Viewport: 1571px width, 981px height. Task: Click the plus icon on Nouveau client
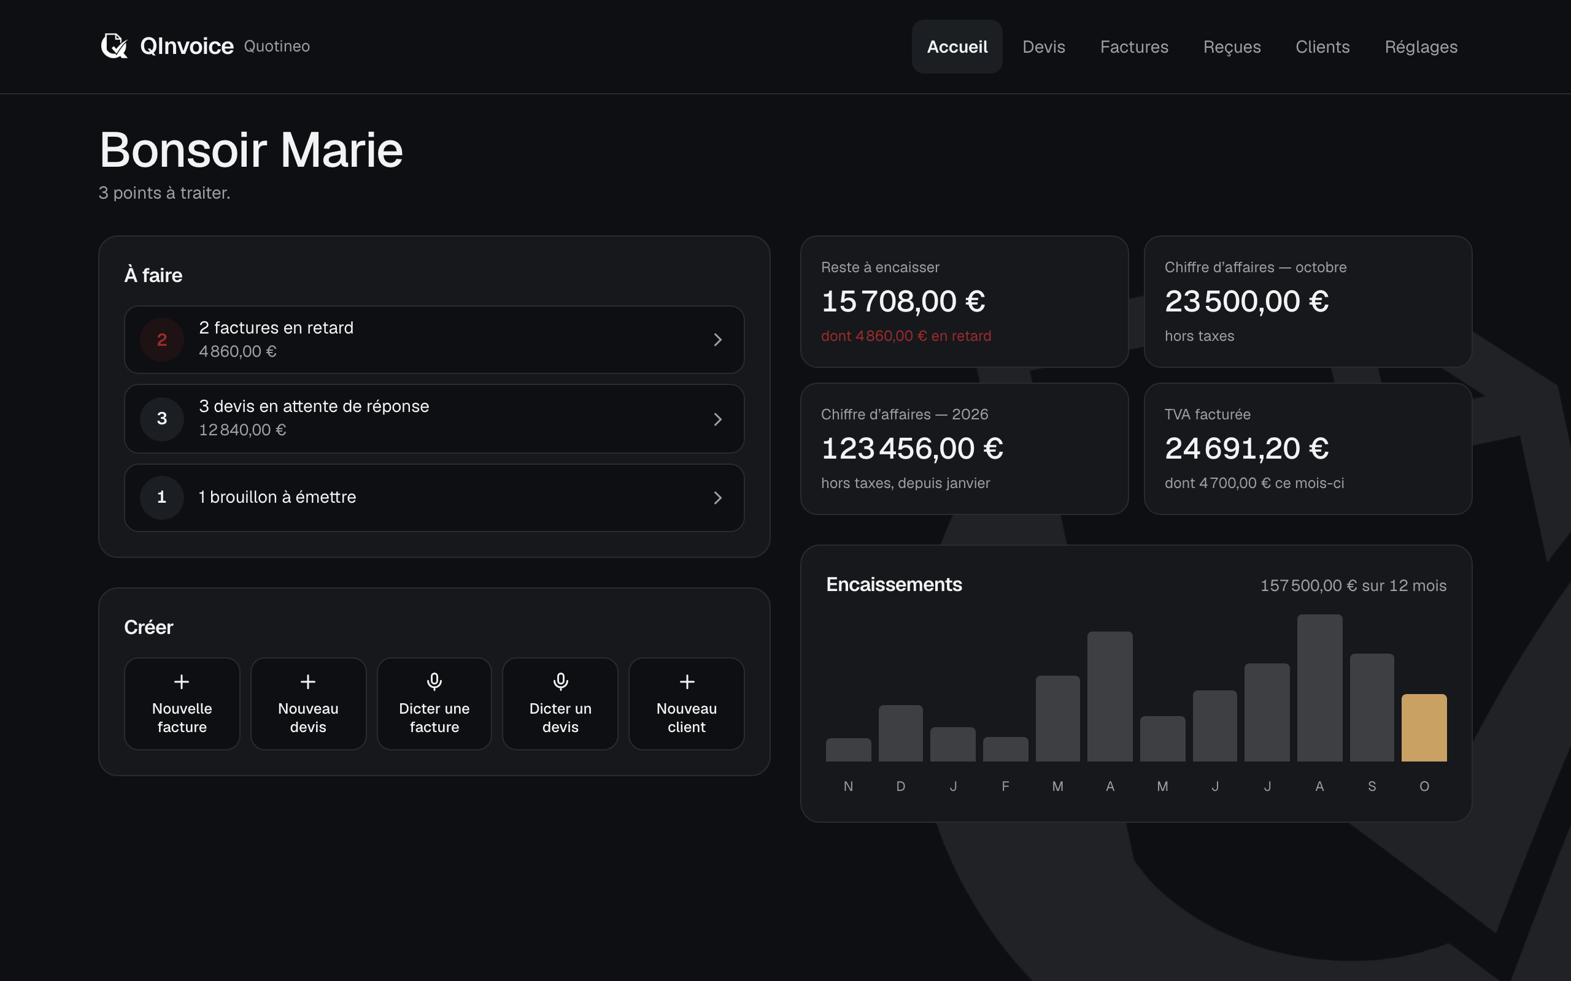click(687, 681)
